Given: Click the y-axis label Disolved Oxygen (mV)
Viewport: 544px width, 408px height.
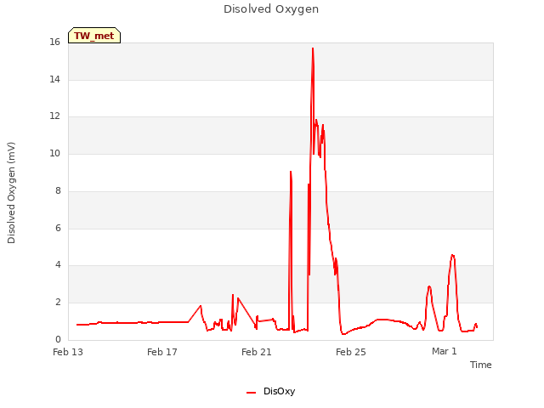Looking at the screenshot, I should (x=11, y=193).
